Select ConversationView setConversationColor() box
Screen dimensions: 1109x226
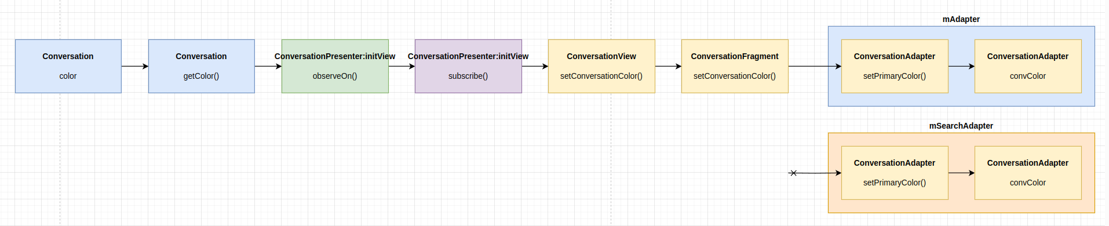pos(601,66)
